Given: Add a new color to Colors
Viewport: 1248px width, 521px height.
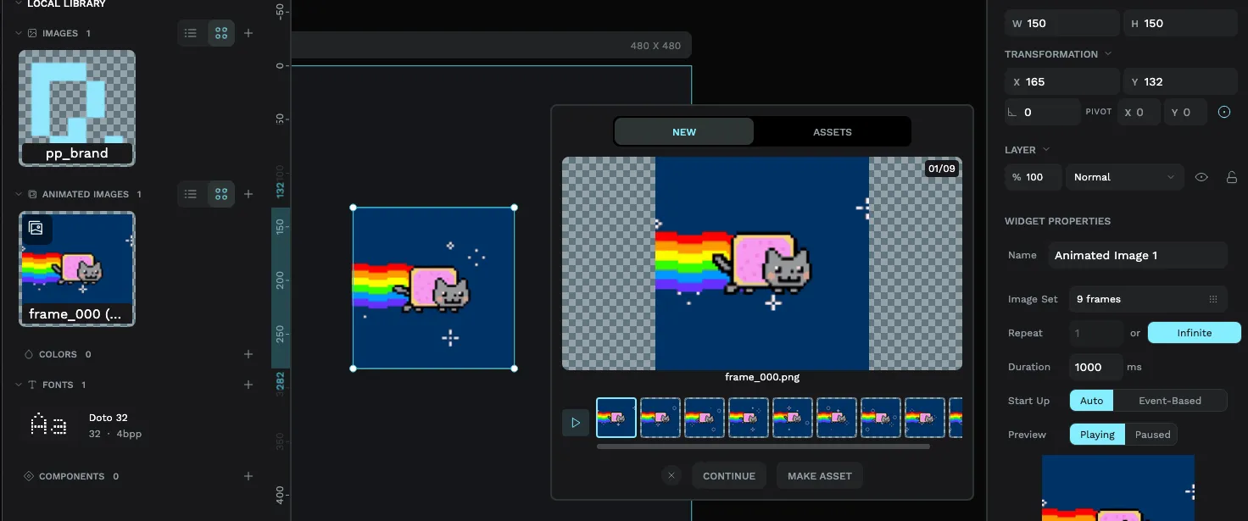Looking at the screenshot, I should (248, 354).
